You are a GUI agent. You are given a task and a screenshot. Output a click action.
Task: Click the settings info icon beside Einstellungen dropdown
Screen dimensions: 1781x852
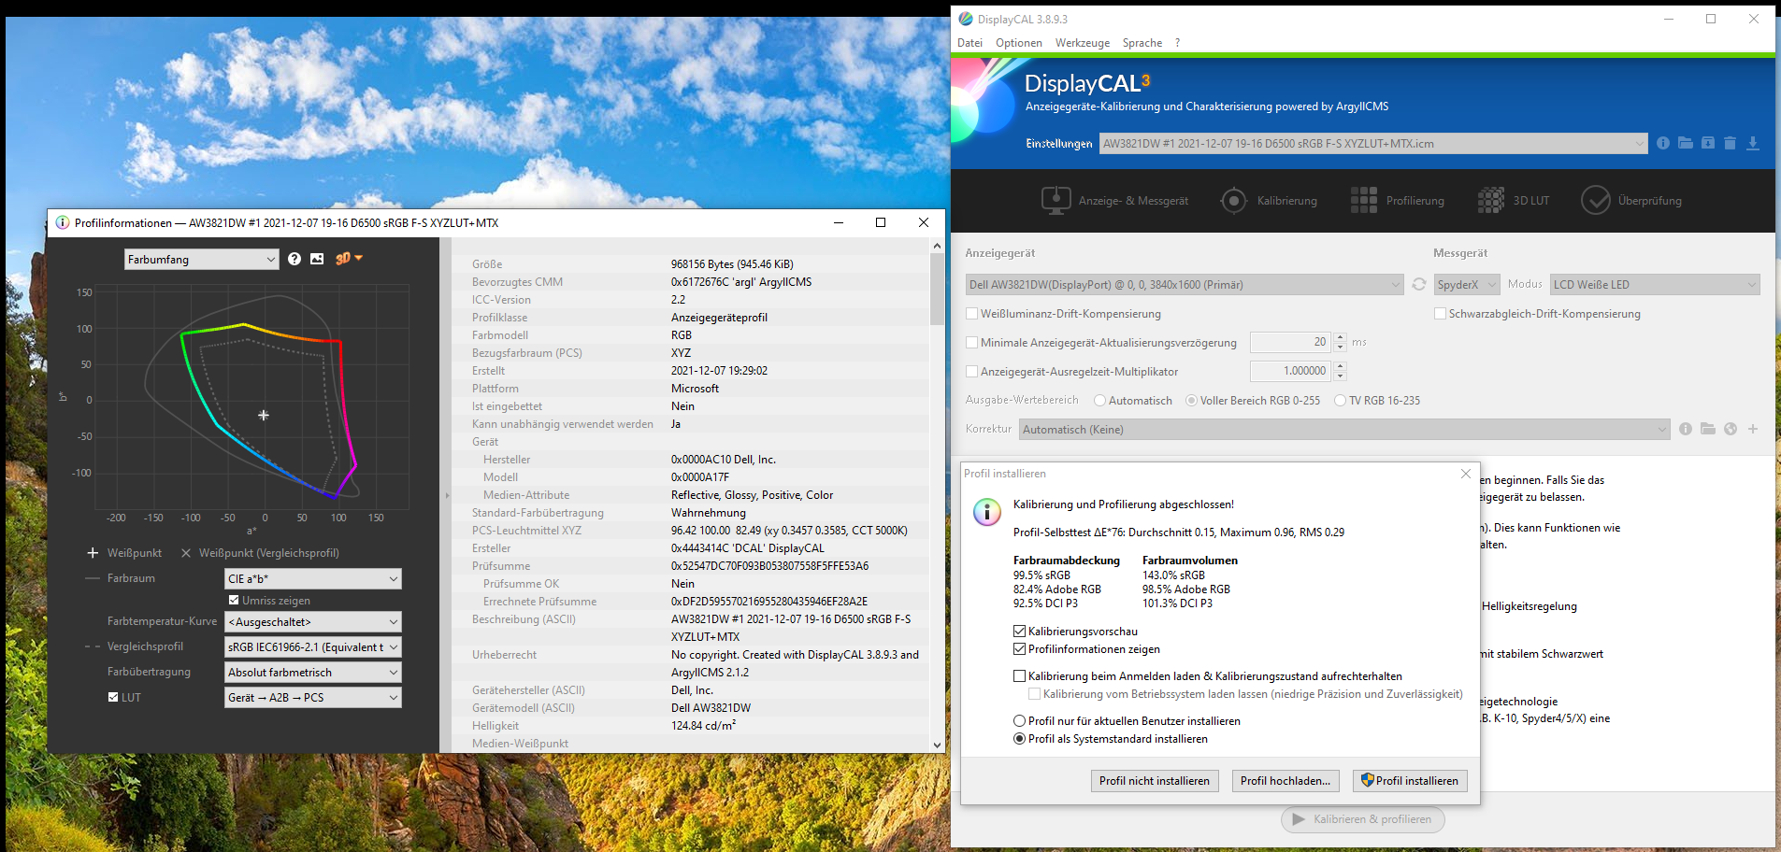pyautogui.click(x=1663, y=143)
